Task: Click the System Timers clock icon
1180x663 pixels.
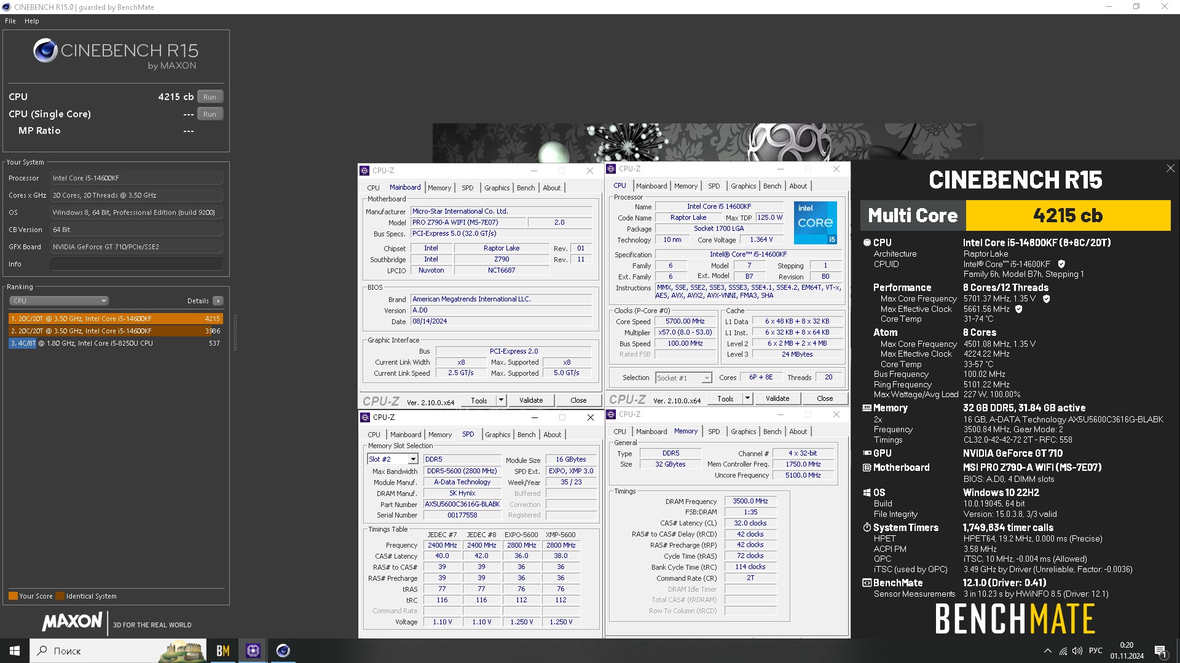Action: [867, 527]
